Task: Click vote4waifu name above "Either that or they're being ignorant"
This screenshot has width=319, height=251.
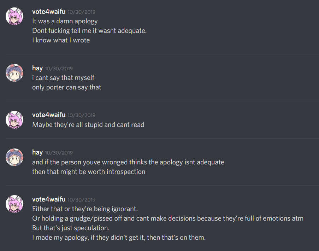Action: [x=49, y=199]
